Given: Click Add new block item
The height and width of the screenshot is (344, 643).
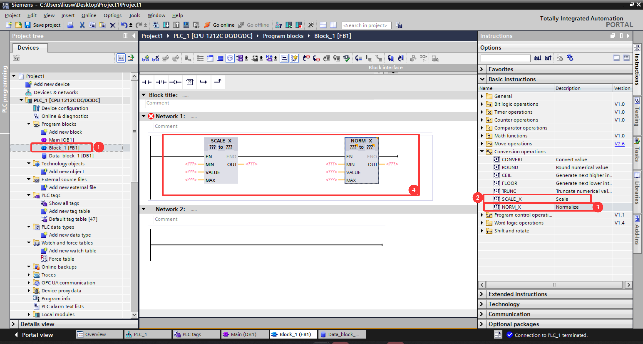Looking at the screenshot, I should (x=65, y=132).
